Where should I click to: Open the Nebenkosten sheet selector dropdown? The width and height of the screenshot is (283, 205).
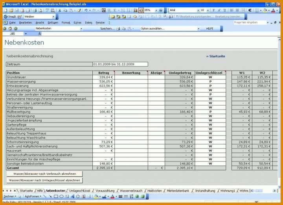pyautogui.click(x=81, y=29)
